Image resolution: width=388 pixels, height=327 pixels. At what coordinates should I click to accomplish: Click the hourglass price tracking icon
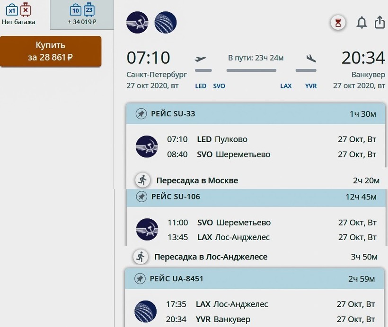tap(338, 23)
